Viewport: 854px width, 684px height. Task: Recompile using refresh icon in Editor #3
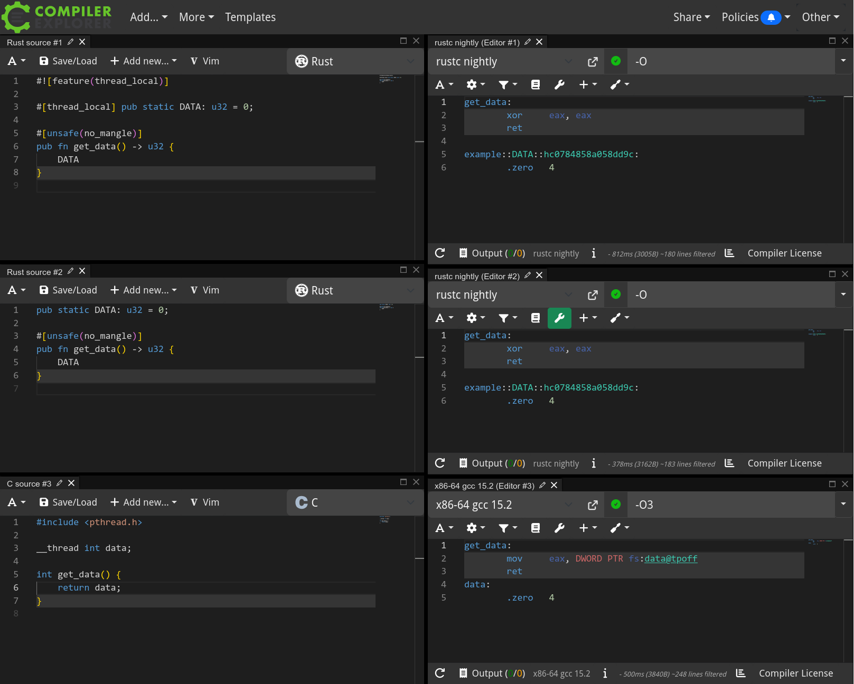coord(440,673)
